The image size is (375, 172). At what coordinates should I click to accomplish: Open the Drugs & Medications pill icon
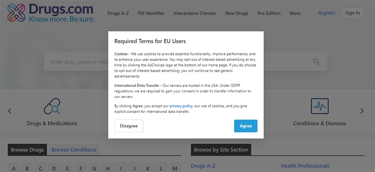[x=52, y=106]
